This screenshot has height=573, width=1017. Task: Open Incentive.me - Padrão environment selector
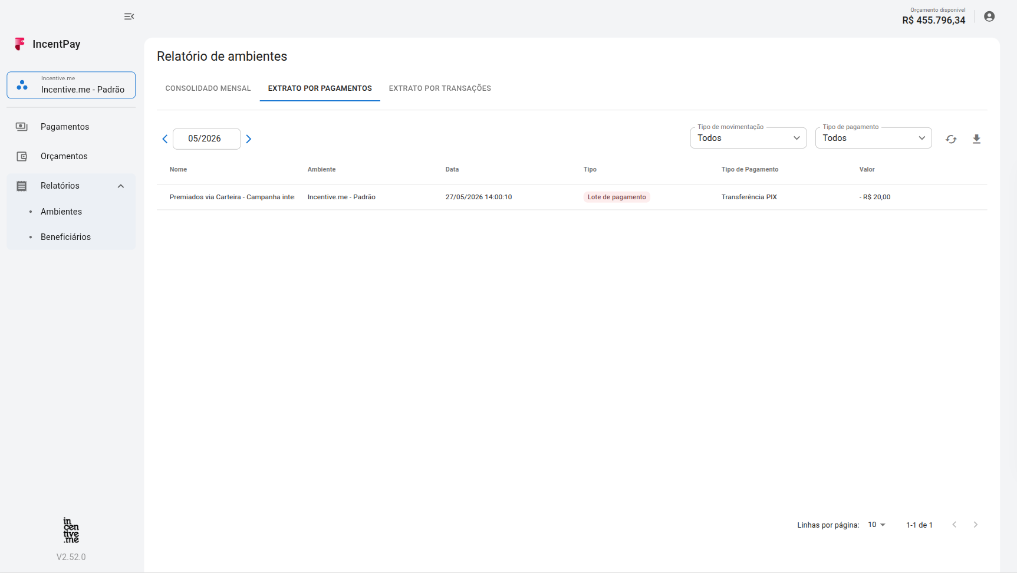tap(71, 85)
